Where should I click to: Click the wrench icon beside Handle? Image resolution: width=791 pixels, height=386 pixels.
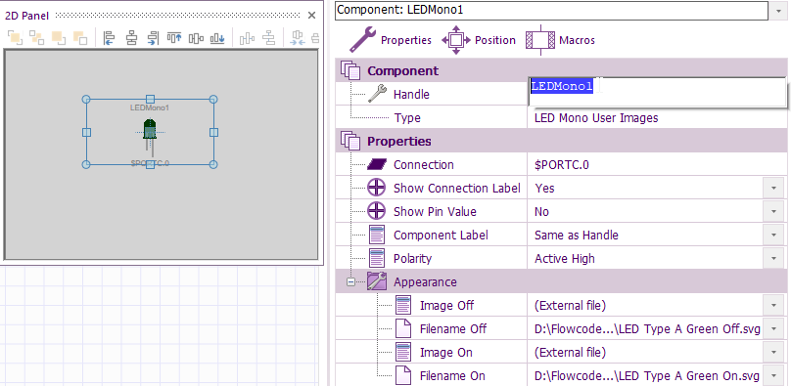tap(377, 94)
